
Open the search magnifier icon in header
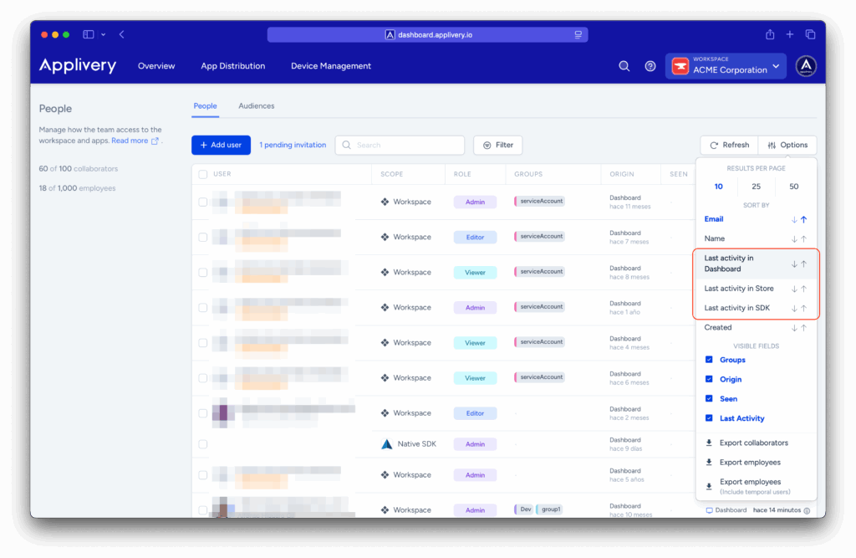(624, 66)
